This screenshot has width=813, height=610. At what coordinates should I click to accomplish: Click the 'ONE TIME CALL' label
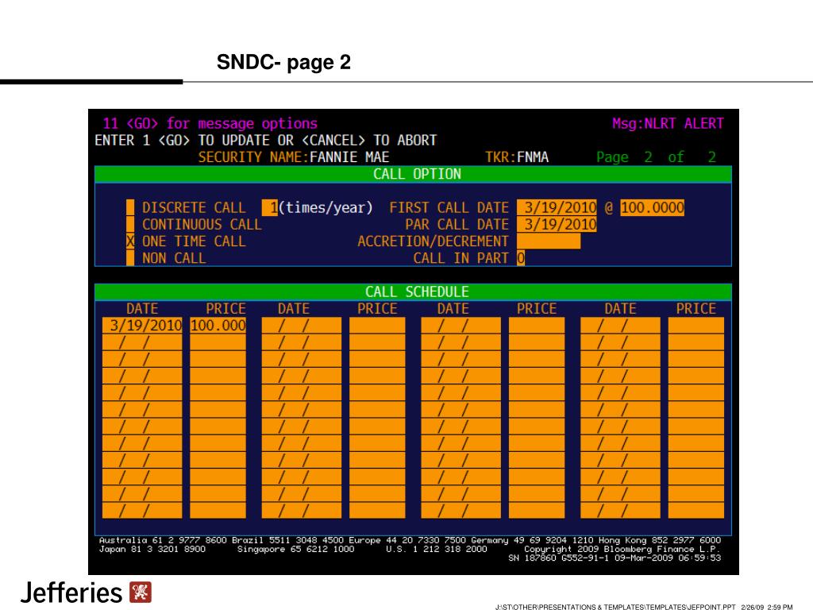coord(194,241)
